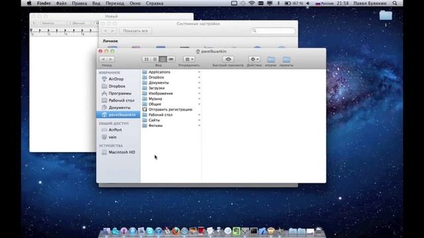The height and width of the screenshot is (238, 424).
Task: Select the Изображения folder in the list
Action: point(171,93)
